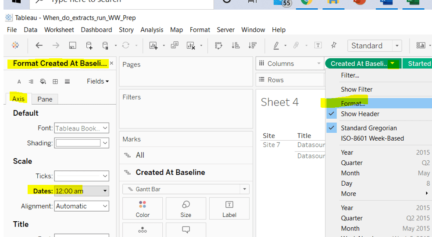
Task: Click the Undo back arrow in toolbar
Action: click(39, 46)
